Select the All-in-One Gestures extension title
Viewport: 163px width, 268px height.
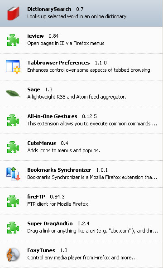point(52,116)
